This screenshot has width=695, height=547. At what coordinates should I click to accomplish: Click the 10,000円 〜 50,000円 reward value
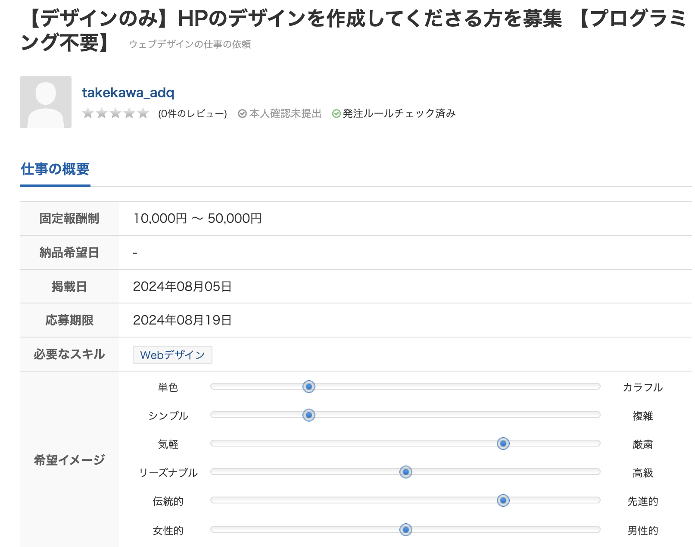pyautogui.click(x=197, y=219)
